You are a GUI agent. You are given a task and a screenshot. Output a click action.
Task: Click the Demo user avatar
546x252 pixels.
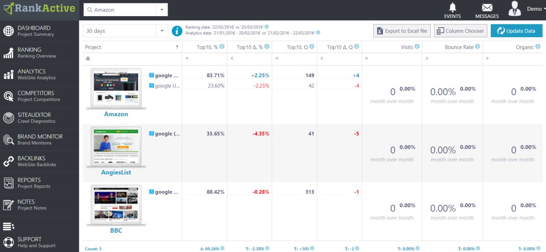[515, 9]
